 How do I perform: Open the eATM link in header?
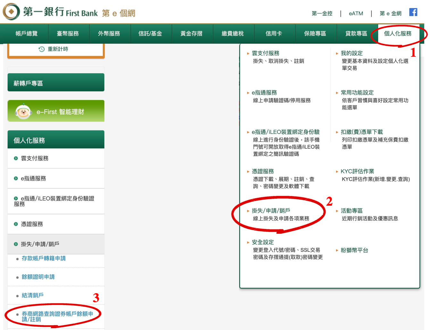356,13
